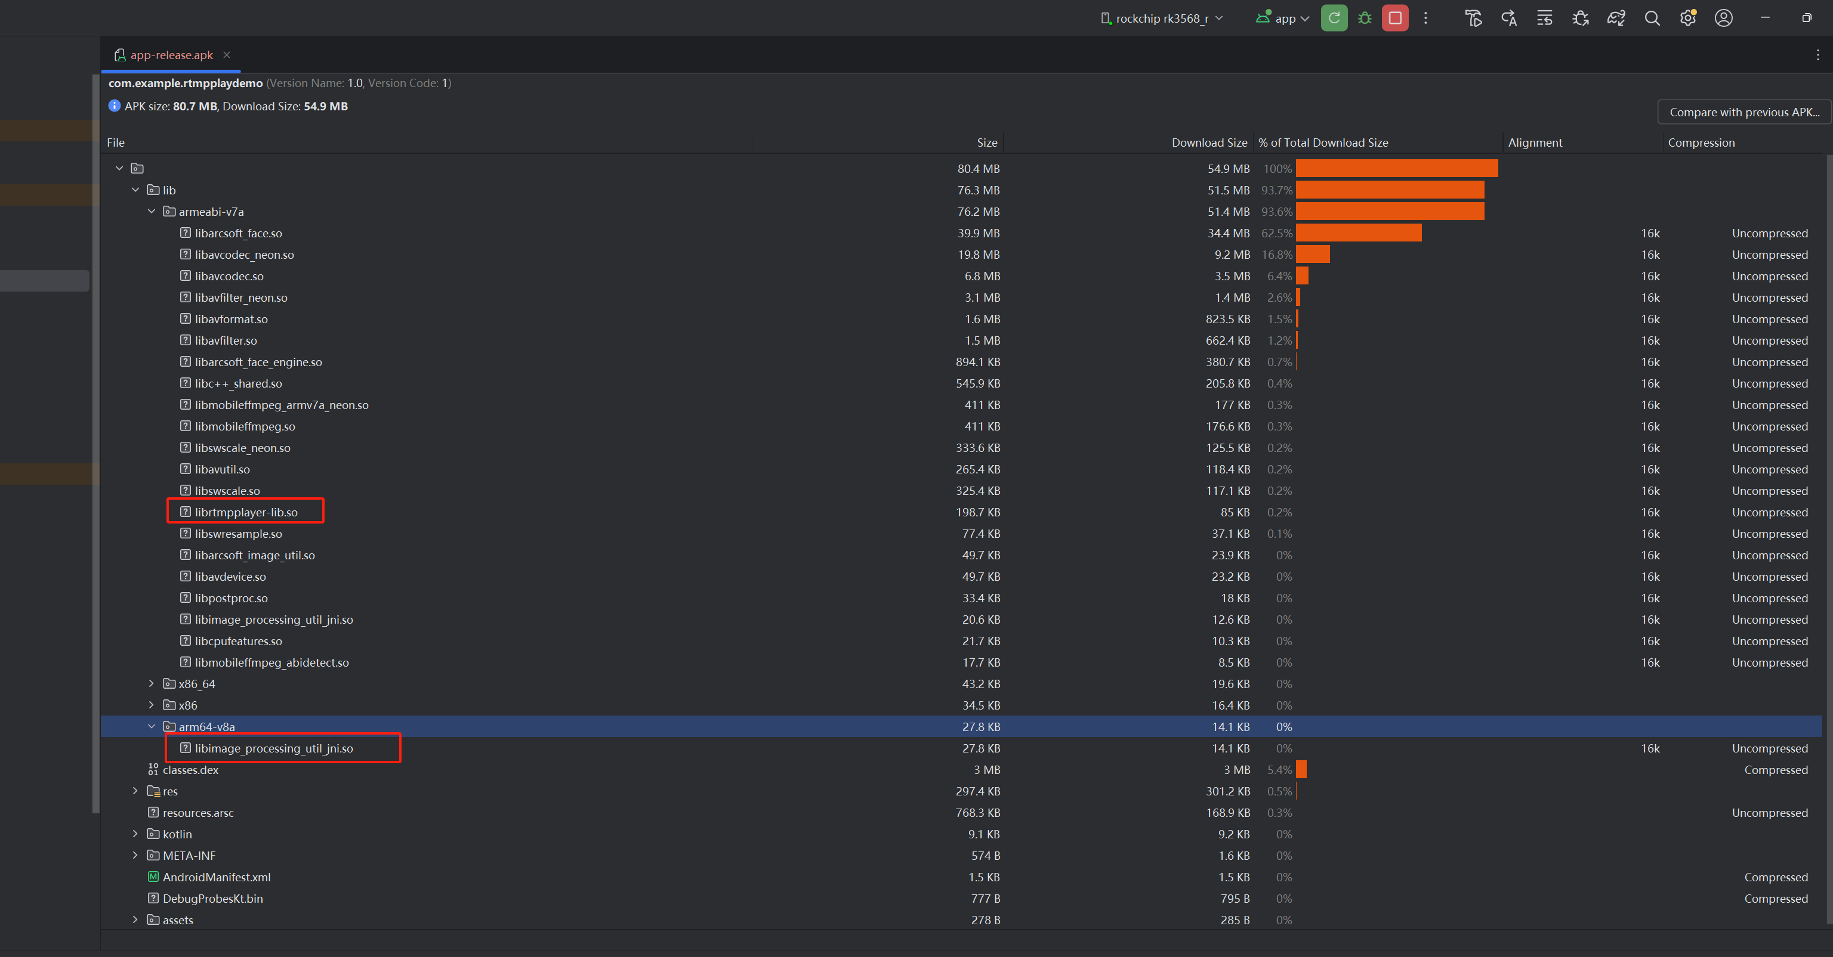Expand the x86_64 folder
Image resolution: width=1833 pixels, height=957 pixels.
[x=152, y=683]
